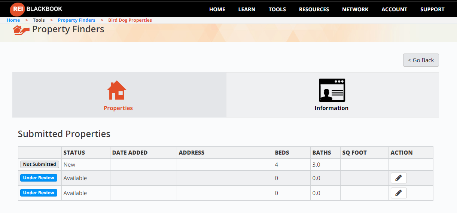Viewport: 457px width, 213px height.
Task: Click the Submitted Properties heading
Action: (64, 134)
